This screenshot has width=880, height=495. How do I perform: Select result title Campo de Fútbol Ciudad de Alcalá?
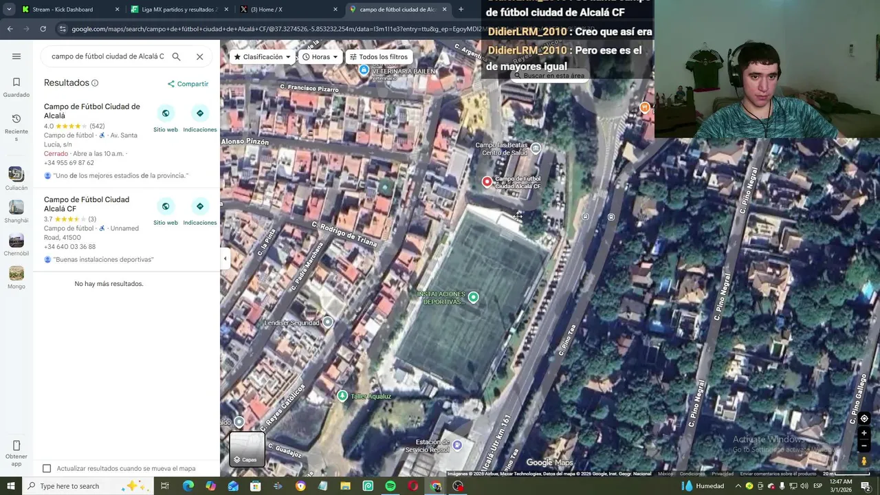(x=91, y=111)
